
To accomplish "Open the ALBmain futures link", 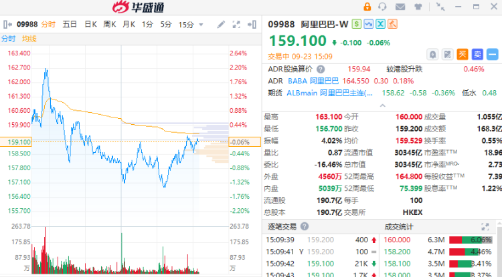I will pyautogui.click(x=329, y=93).
